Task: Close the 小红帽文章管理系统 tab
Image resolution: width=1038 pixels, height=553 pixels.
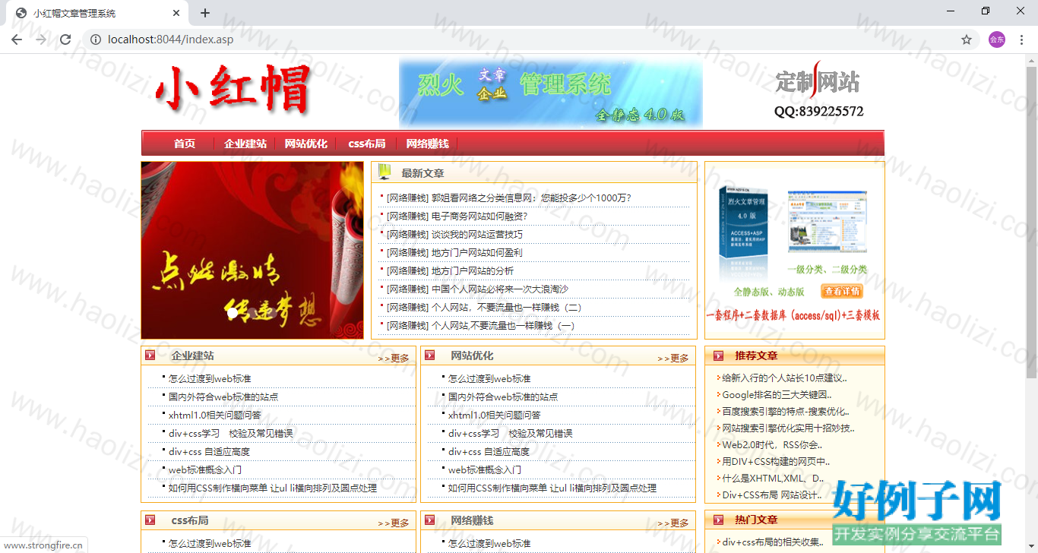Action: [176, 13]
